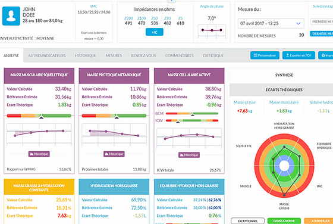Click the Z50 impedance value 536
Viewport: 333px width, 224px height.
155,23
